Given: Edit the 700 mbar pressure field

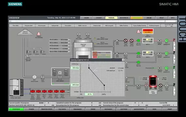Looking at the screenshot, I should pos(75,68).
